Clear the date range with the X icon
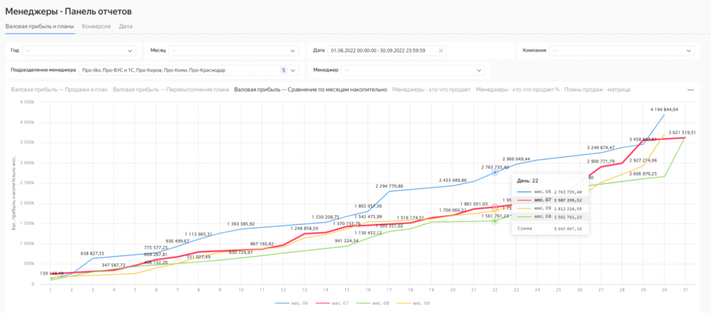The height and width of the screenshot is (313, 711). [440, 51]
